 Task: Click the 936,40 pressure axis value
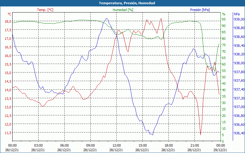239,133
